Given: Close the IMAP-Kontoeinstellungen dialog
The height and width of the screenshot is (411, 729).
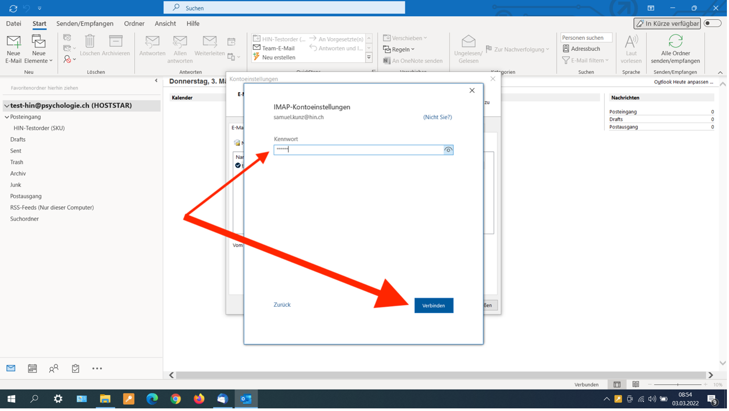Looking at the screenshot, I should [x=472, y=91].
